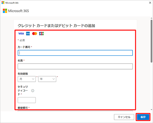
Task: Click the キャンセル button
Action: [124, 117]
